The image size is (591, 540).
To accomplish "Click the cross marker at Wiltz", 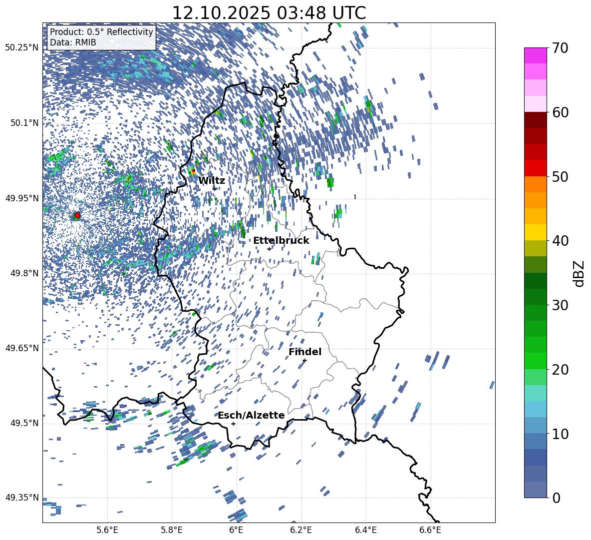I will point(215,189).
